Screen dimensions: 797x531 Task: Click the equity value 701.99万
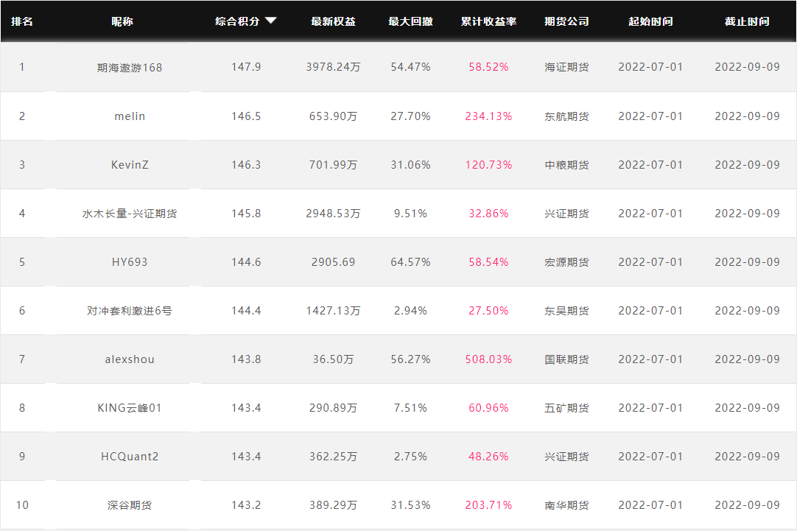click(x=333, y=165)
